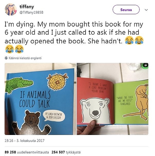Click the Seuraa follow button
This screenshot has height=156, width=155.
126,10
